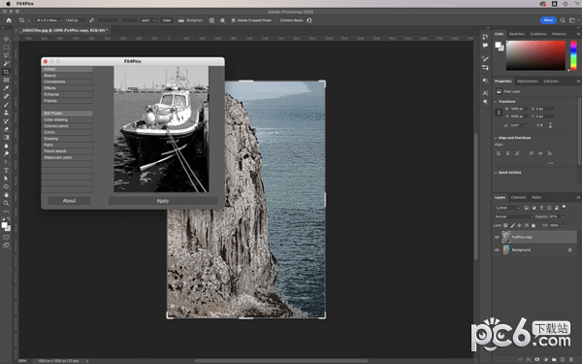The image size is (582, 364).
Task: Open the Fill slider dropdown arrow
Action: coord(563,225)
